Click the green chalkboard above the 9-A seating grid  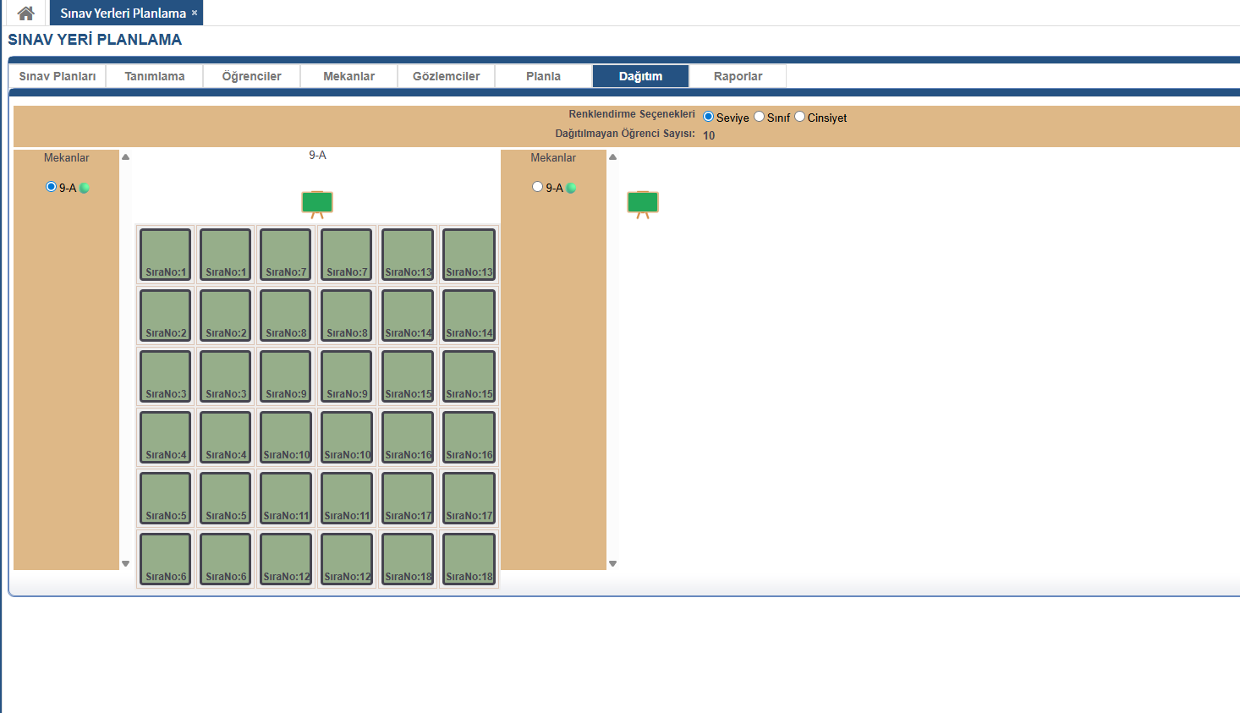(317, 203)
